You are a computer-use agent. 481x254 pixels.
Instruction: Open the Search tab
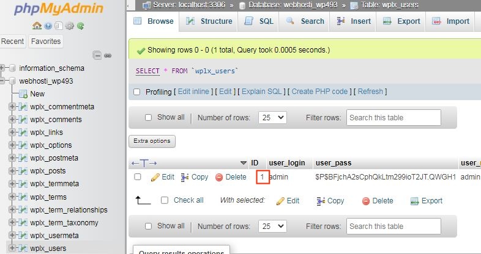click(304, 21)
